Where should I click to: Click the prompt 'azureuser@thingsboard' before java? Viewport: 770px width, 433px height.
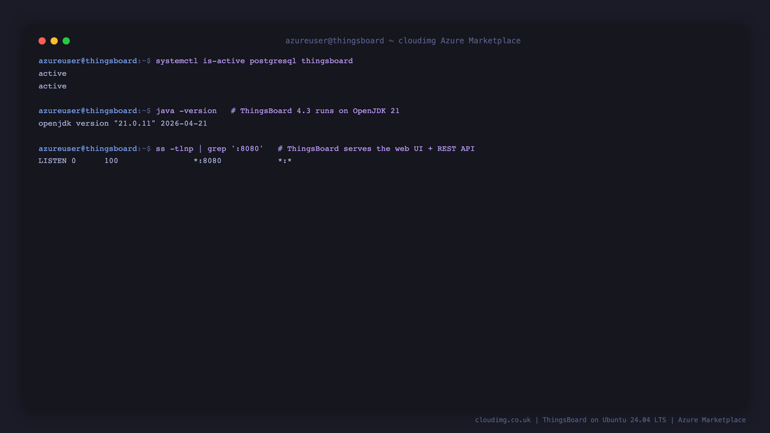[x=88, y=111]
